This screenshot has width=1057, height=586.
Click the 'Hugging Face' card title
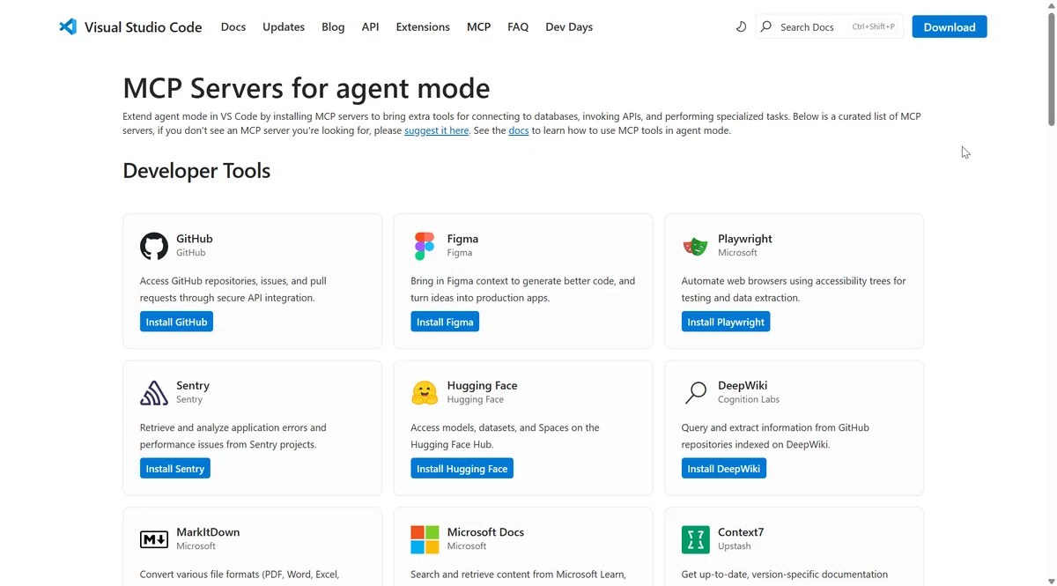click(482, 385)
